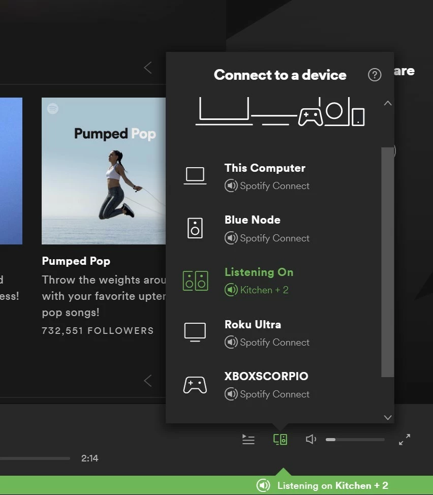Click the green speaker icon beside Kitchen + 2
Image resolution: width=433 pixels, height=495 pixels.
231,290
